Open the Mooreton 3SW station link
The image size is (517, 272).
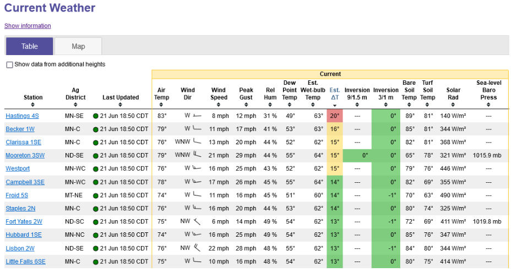coord(25,155)
